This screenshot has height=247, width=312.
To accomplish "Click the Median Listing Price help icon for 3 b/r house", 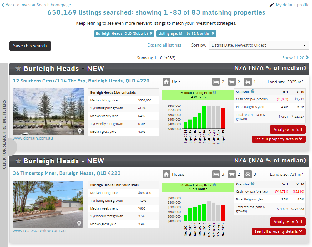I will [x=214, y=185].
